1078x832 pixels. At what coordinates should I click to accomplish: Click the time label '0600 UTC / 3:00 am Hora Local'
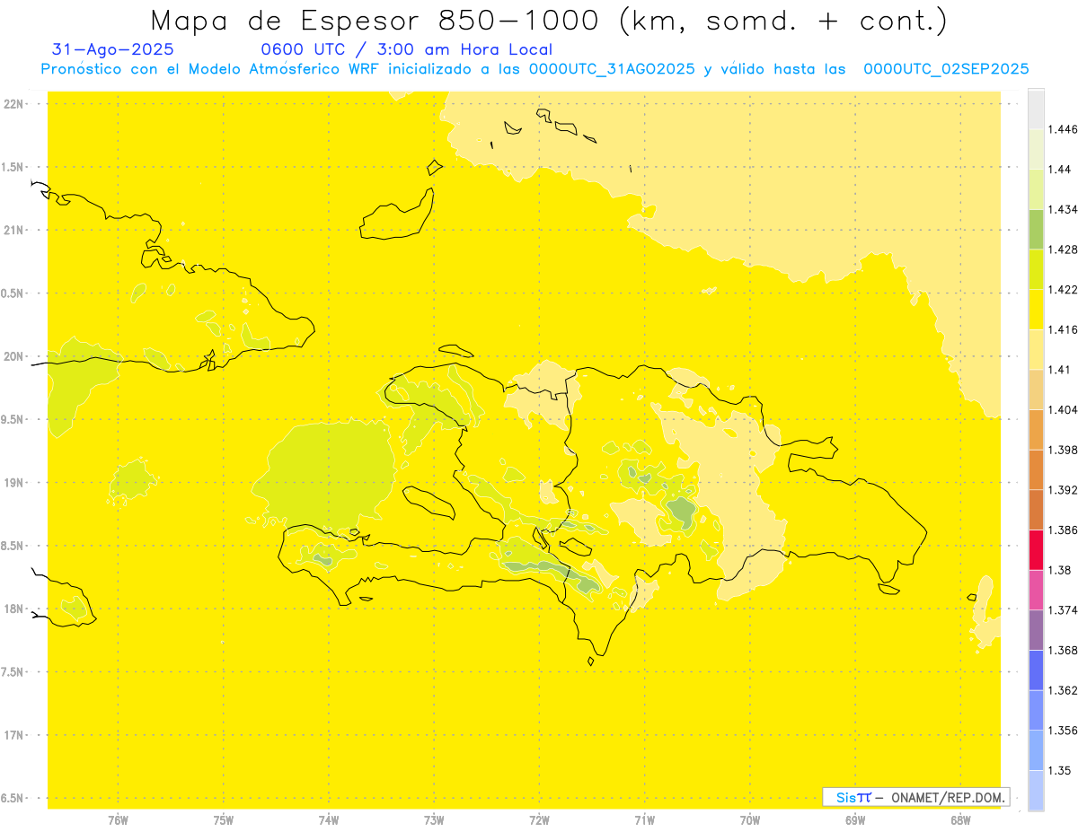(406, 49)
